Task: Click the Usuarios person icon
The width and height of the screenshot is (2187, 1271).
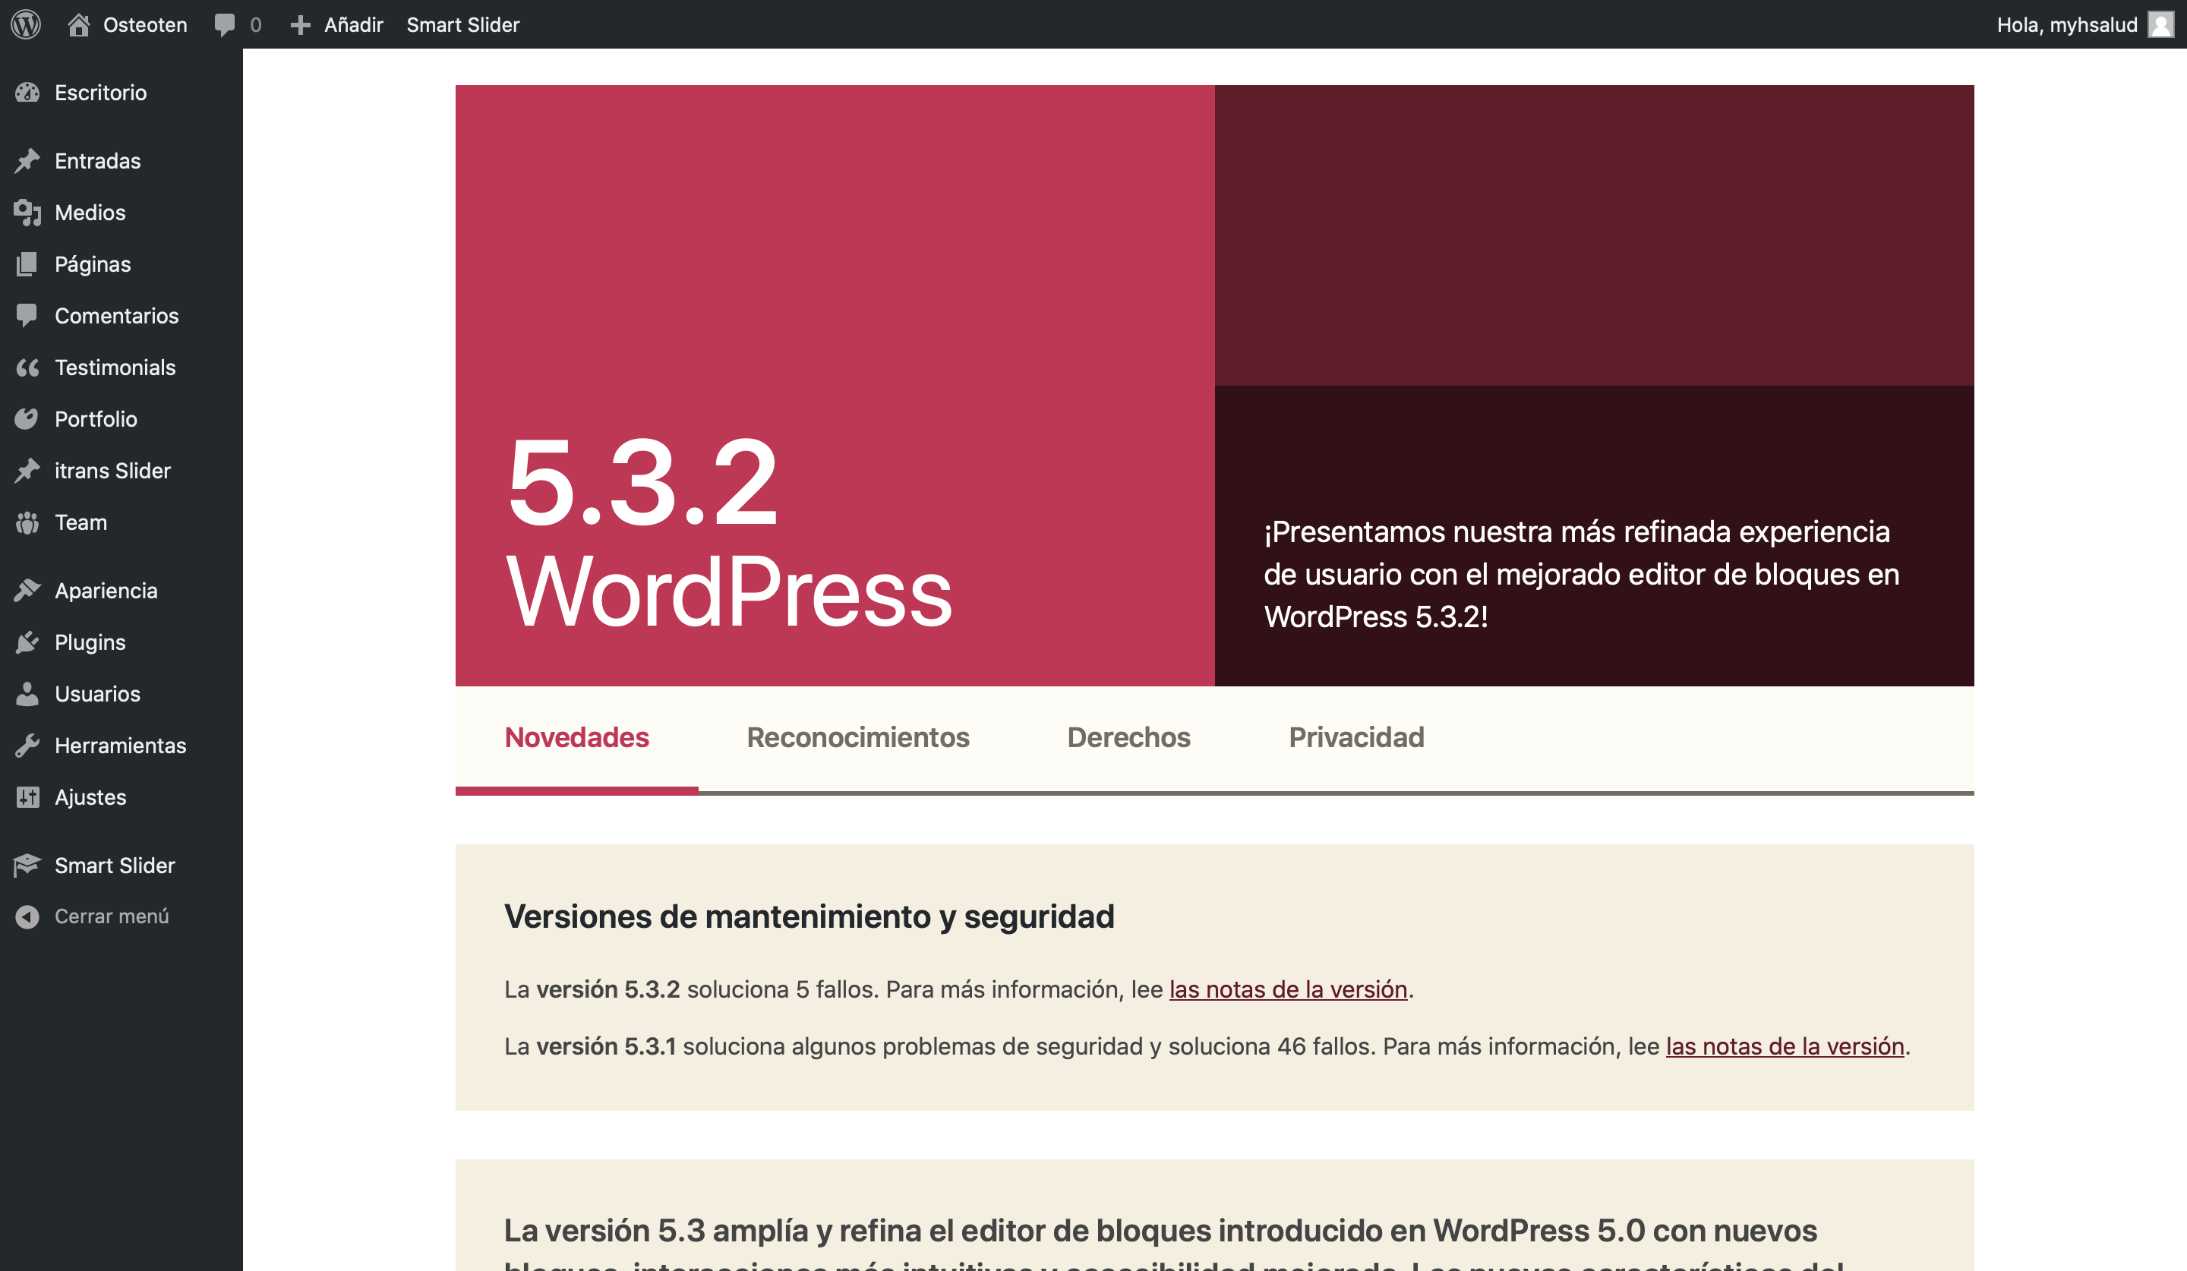Action: (x=28, y=693)
